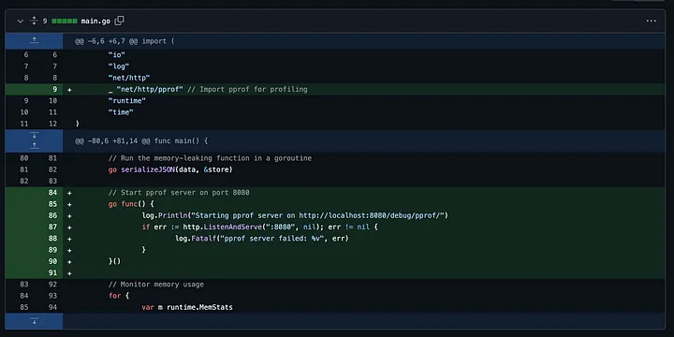Viewport: 674px width, 337px height.
Task: Click old line number 83 on Monitor row
Action: [24, 285]
